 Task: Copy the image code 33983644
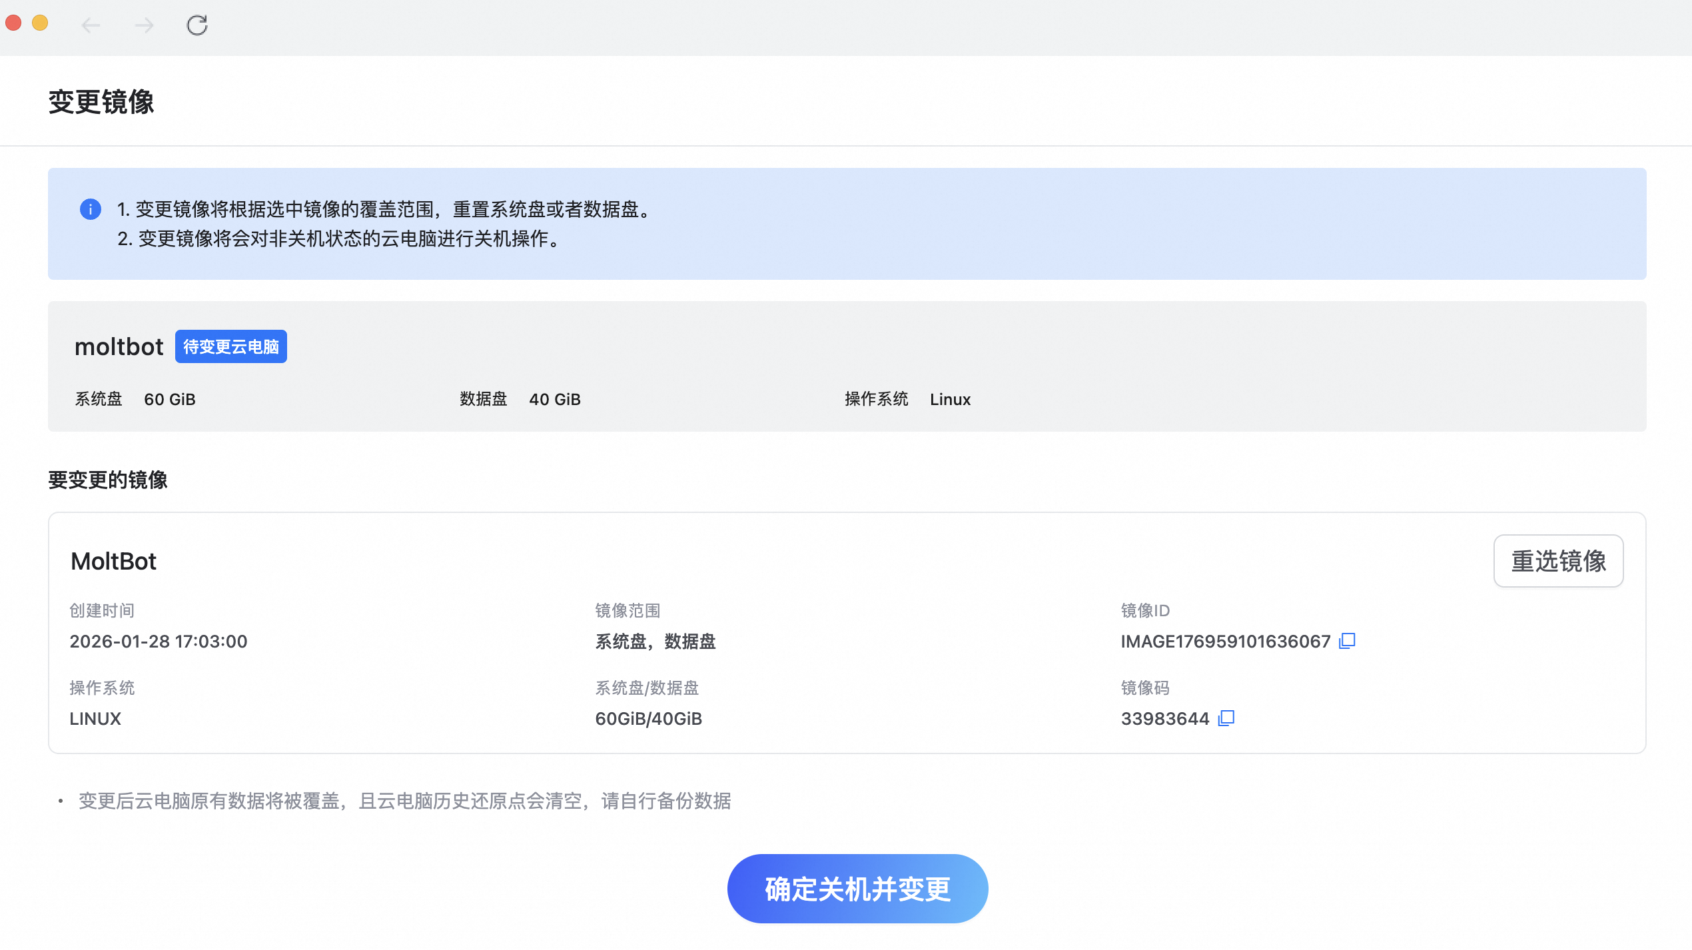point(1226,718)
